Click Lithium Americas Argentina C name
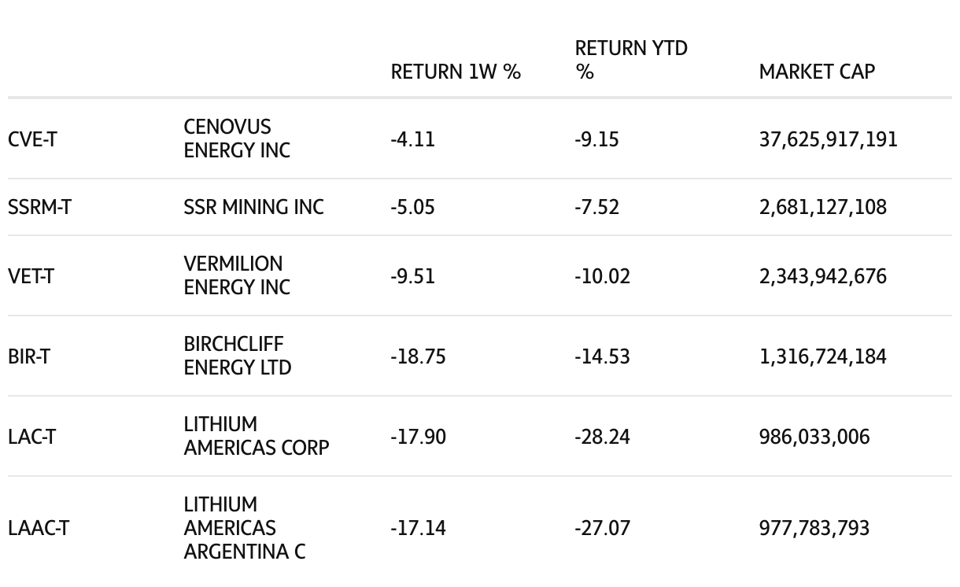Screen dimensions: 960x587 (x=244, y=528)
